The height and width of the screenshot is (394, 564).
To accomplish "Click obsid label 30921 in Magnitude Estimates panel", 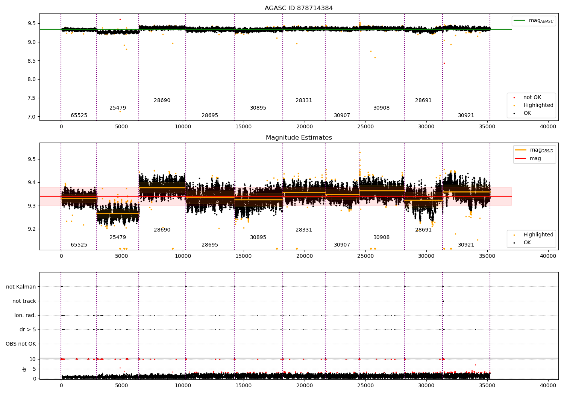I will click(x=466, y=245).
